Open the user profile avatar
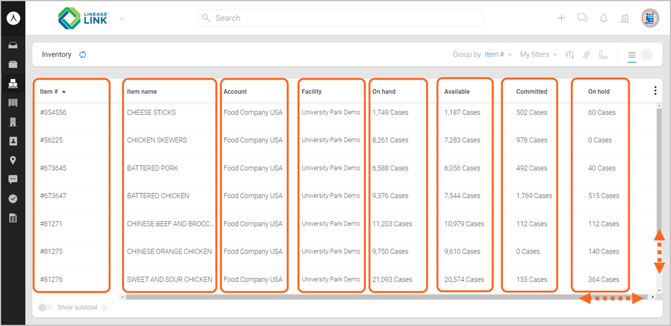The image size is (671, 326). tap(650, 18)
